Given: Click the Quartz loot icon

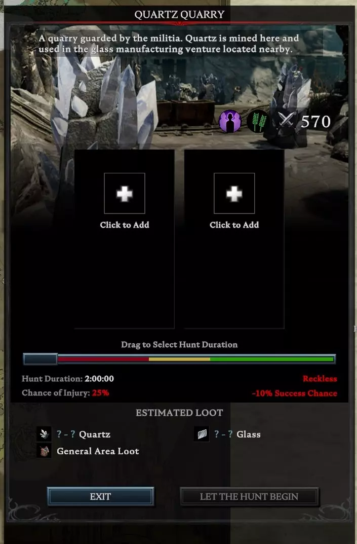Looking at the screenshot, I should coord(44,434).
